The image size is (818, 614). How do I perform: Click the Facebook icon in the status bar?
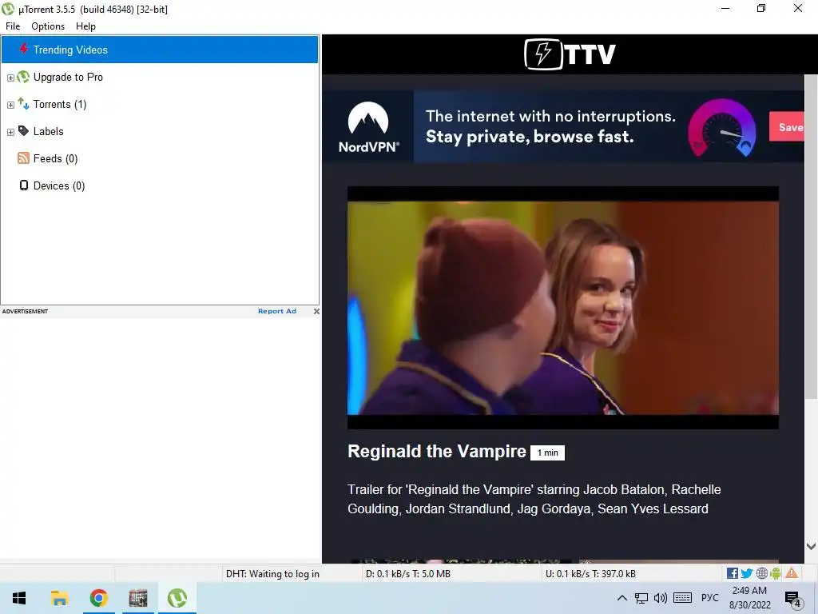[x=733, y=573]
